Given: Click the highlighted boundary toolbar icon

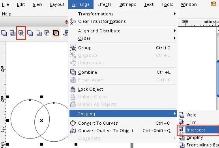Looking at the screenshot, I should click(56, 33).
